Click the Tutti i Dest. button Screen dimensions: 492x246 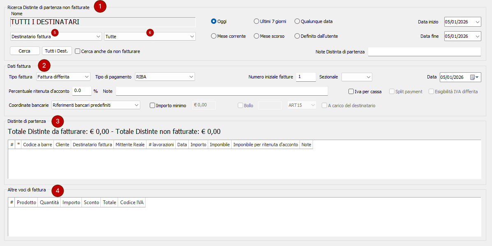57,51
